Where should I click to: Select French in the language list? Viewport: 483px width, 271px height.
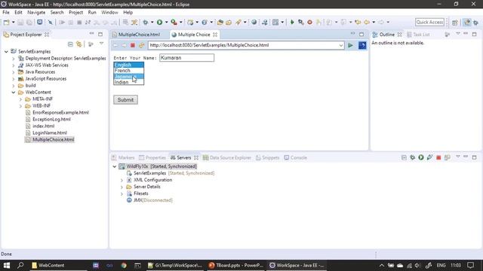pos(128,71)
